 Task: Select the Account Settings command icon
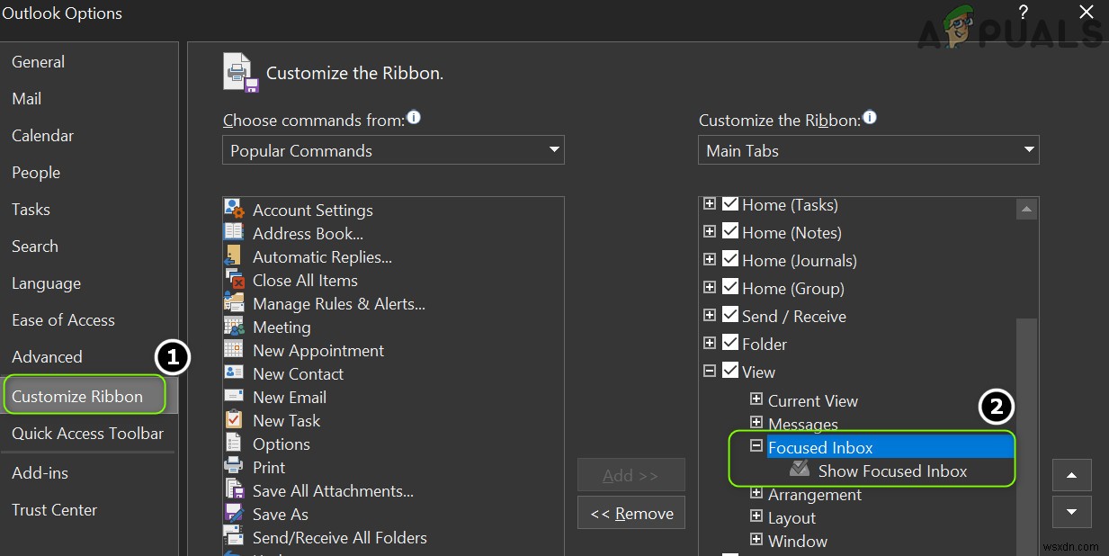tap(235, 210)
